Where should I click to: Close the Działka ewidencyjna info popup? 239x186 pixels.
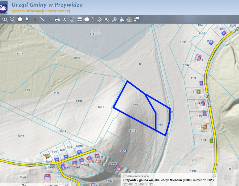214,176
